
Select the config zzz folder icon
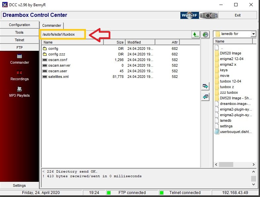[45, 54]
